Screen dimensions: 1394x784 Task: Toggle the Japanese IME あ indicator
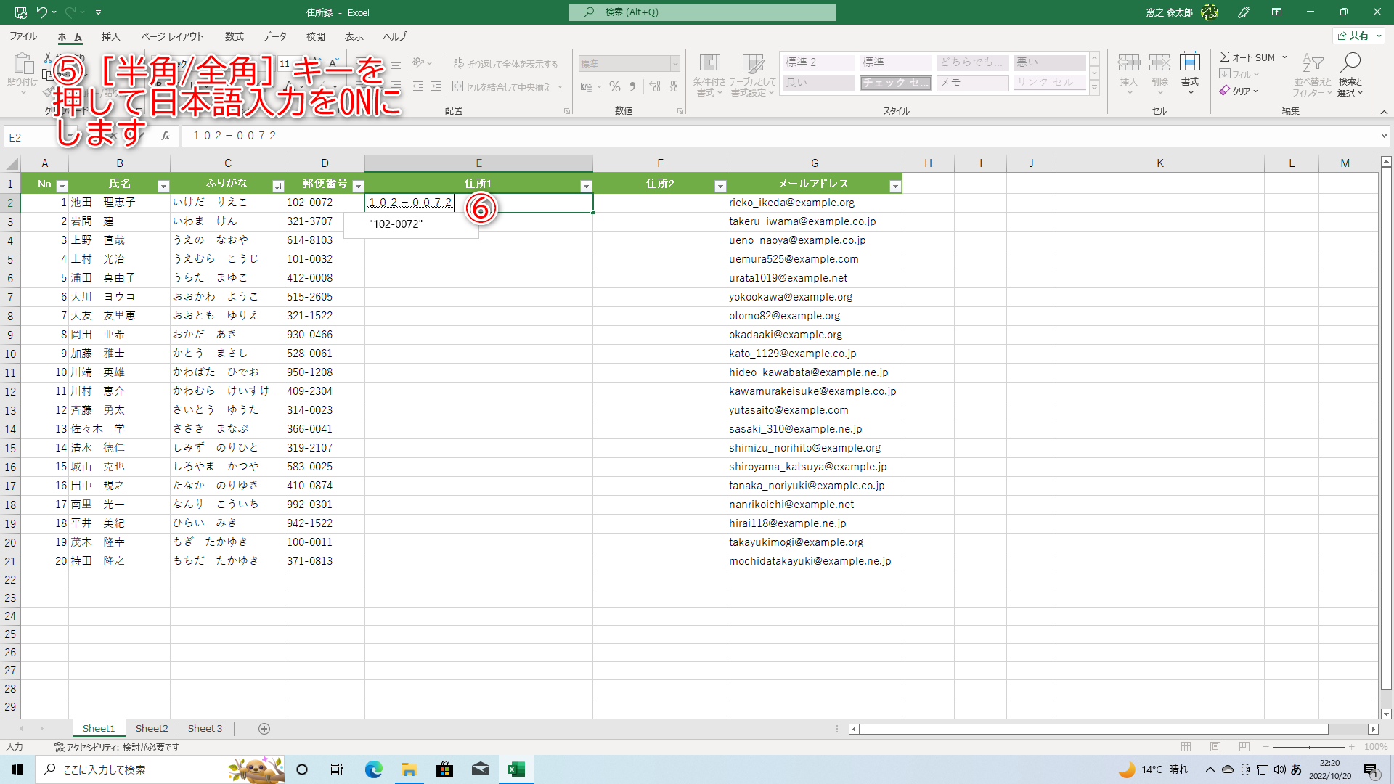coord(1296,769)
